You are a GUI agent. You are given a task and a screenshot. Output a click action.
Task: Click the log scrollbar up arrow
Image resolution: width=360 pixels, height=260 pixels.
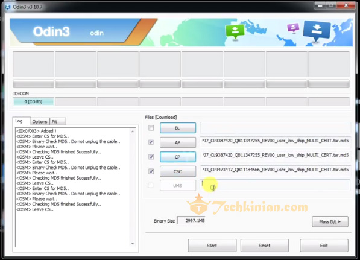pos(133,131)
